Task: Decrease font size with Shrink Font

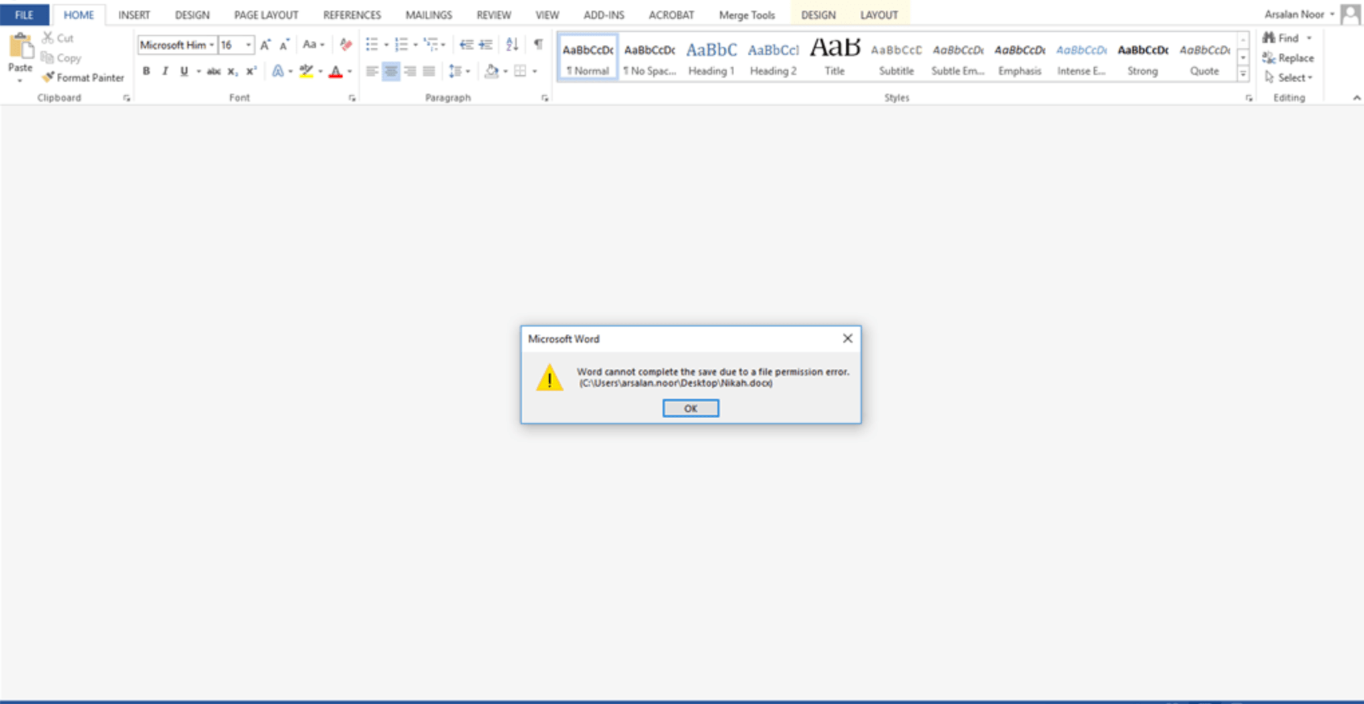Action: [x=284, y=45]
